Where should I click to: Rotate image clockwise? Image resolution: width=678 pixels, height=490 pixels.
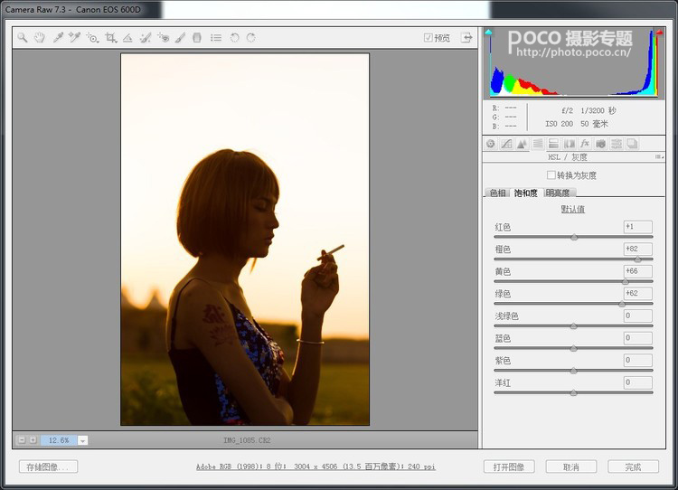(x=250, y=38)
